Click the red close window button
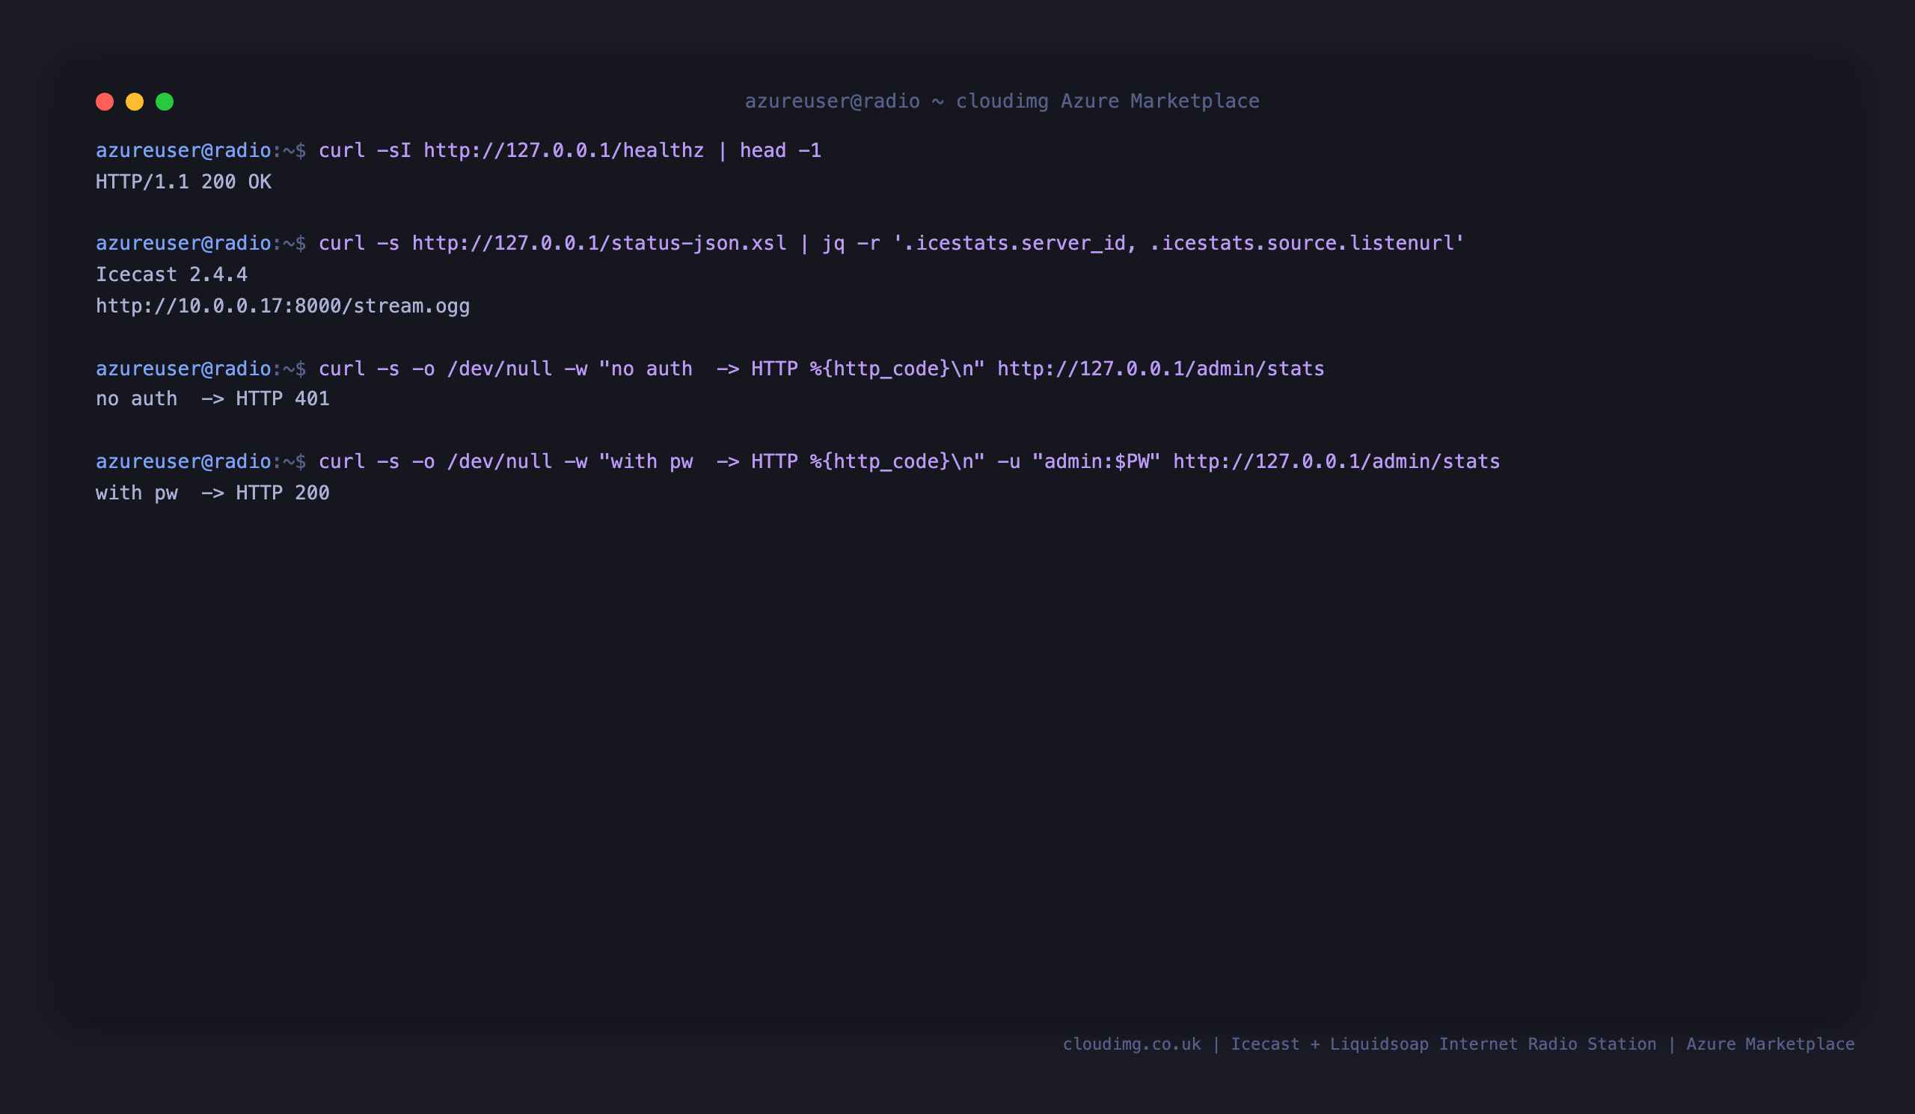Viewport: 1915px width, 1114px height. coord(105,102)
